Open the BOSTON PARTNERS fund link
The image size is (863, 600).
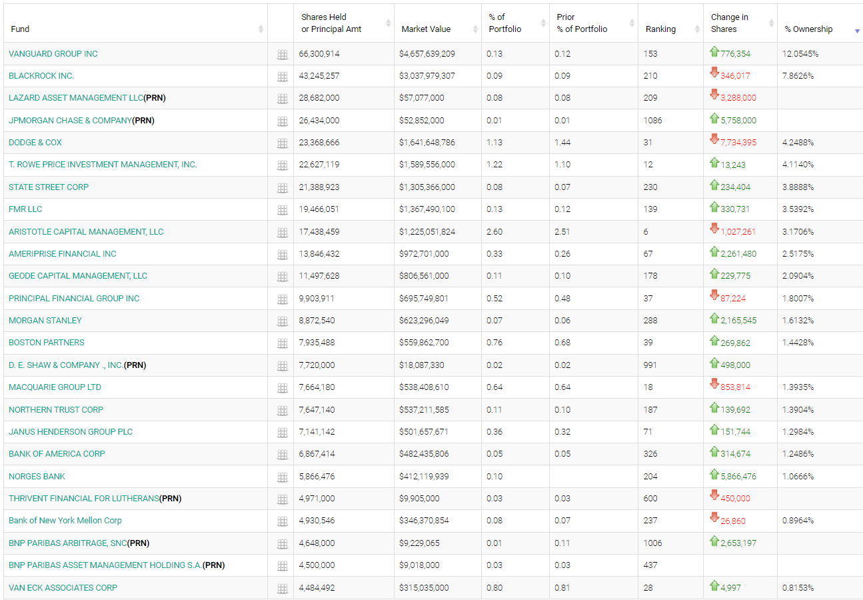47,343
